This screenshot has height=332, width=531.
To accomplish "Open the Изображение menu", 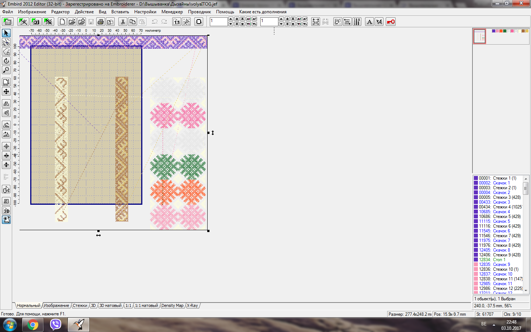I will [32, 12].
